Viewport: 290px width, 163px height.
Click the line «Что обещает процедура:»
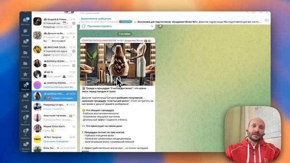(x=100, y=110)
